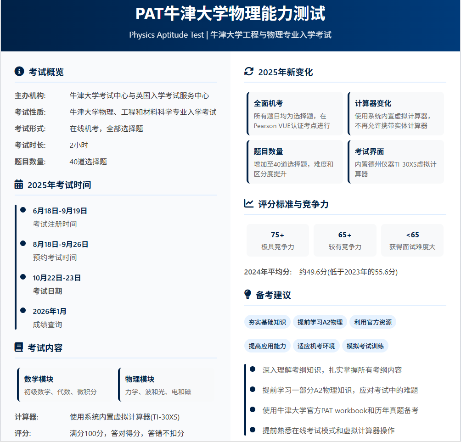Click the tip 提前熟悉在线考试模式和虚拟计算器操作
This screenshot has width=461, height=442.
[328, 430]
